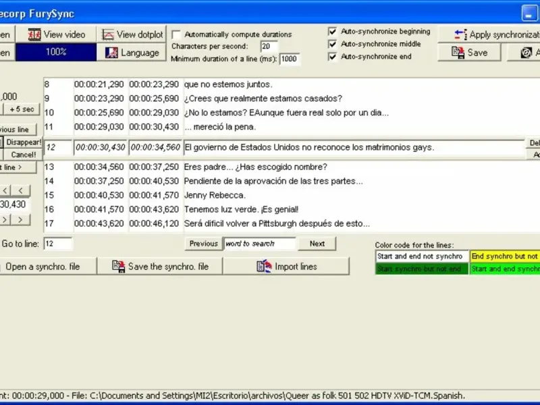
Task: Toggle Auto-synchronize end checkbox
Action: tap(332, 57)
